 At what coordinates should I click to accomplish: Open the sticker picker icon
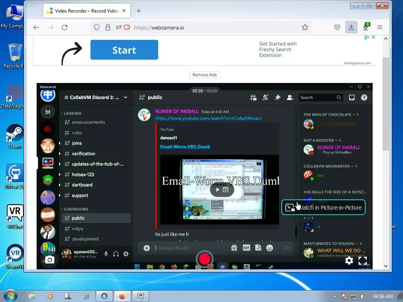pos(258,248)
